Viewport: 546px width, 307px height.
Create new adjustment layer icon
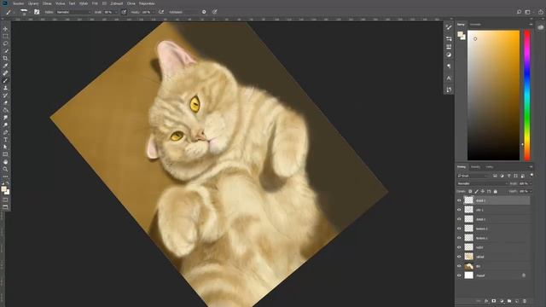pyautogui.click(x=502, y=301)
